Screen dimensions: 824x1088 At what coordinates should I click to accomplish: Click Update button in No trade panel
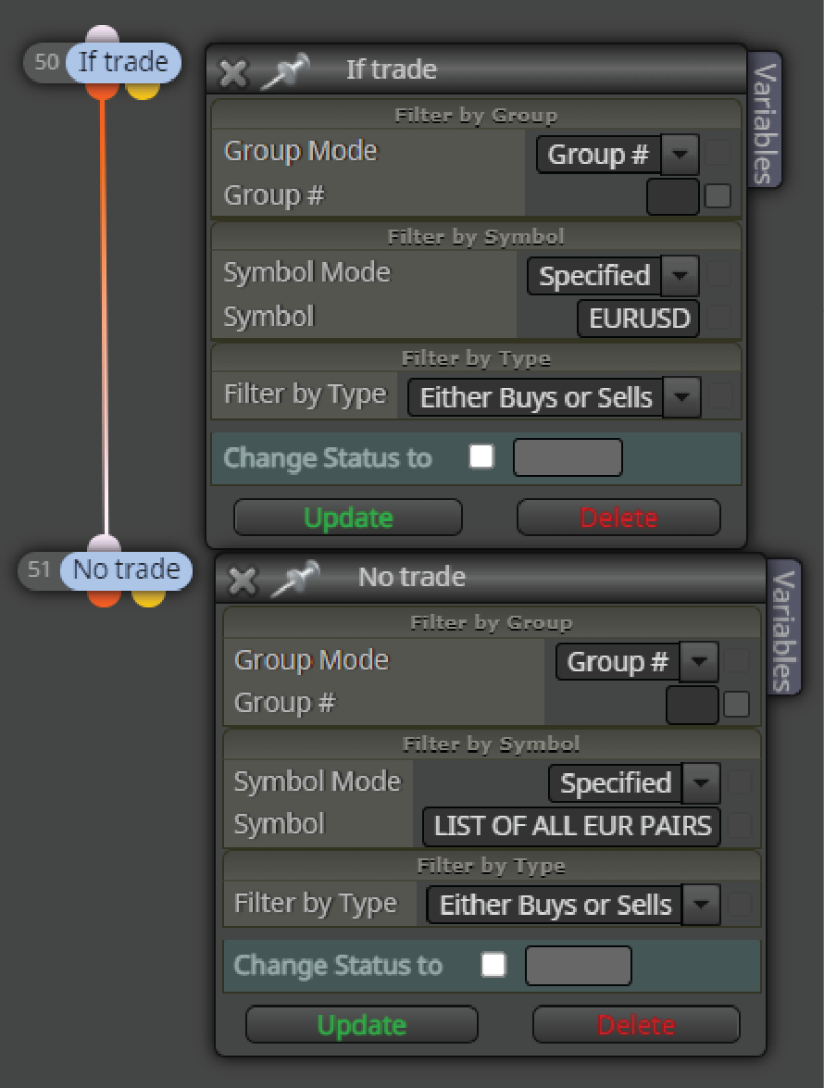[361, 1025]
